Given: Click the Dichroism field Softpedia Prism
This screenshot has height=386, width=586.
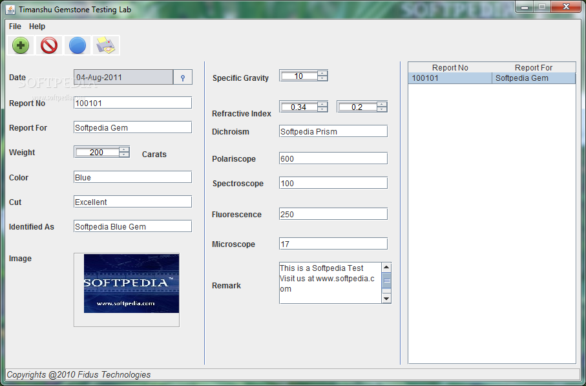Looking at the screenshot, I should point(333,131).
